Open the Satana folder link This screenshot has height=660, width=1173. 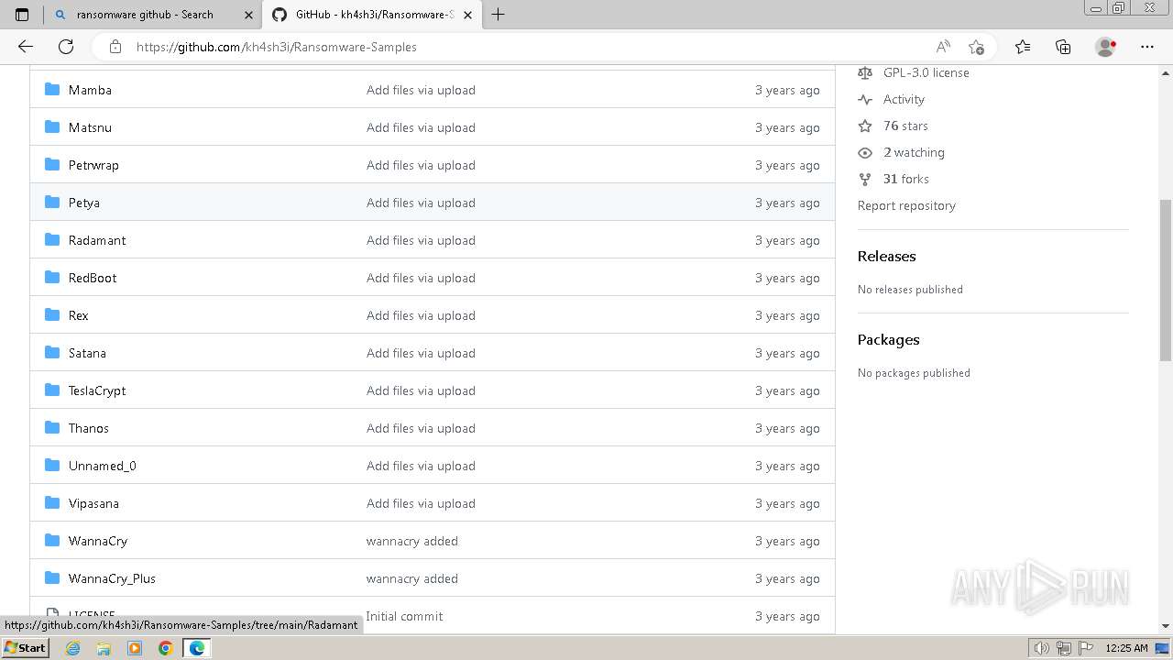click(x=87, y=353)
